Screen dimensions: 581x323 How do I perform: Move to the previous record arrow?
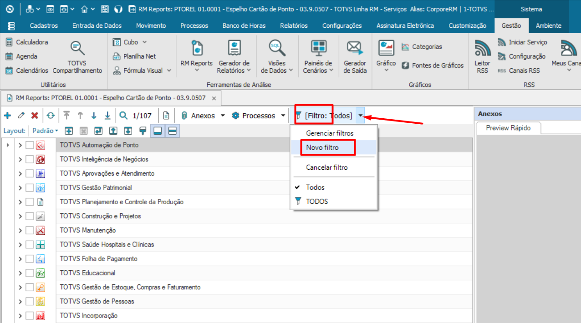coord(80,116)
